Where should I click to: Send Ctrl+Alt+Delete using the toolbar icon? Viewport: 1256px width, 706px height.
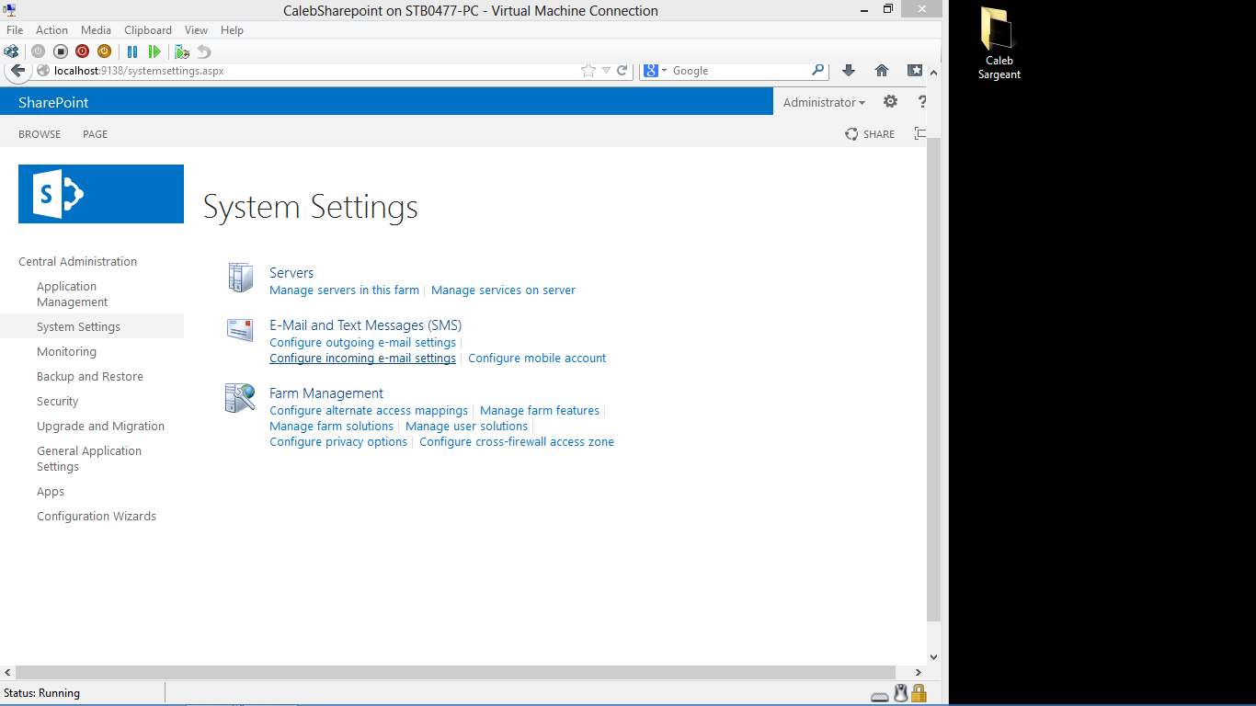[11, 51]
